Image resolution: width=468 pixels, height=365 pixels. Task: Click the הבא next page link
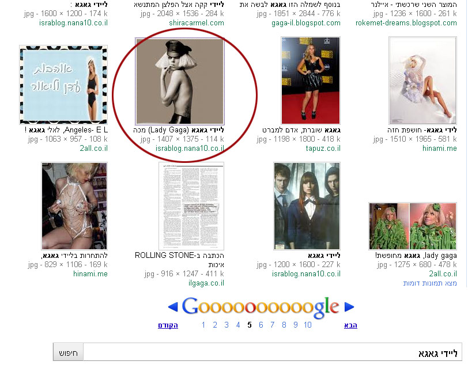(x=350, y=325)
